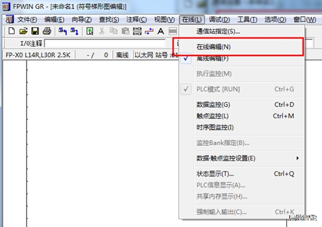Click the download to PLC icon

[x=74, y=31]
